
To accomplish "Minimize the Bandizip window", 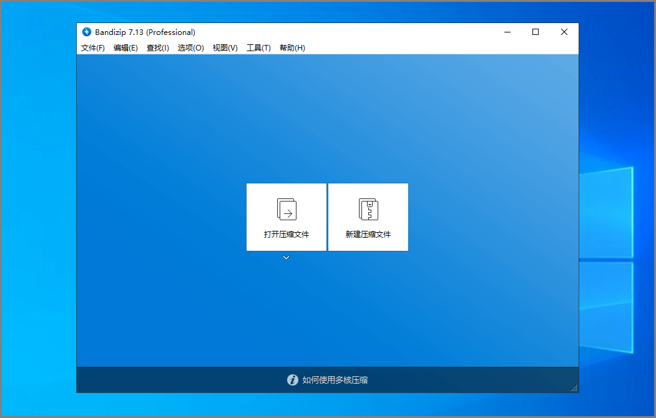I will click(507, 32).
